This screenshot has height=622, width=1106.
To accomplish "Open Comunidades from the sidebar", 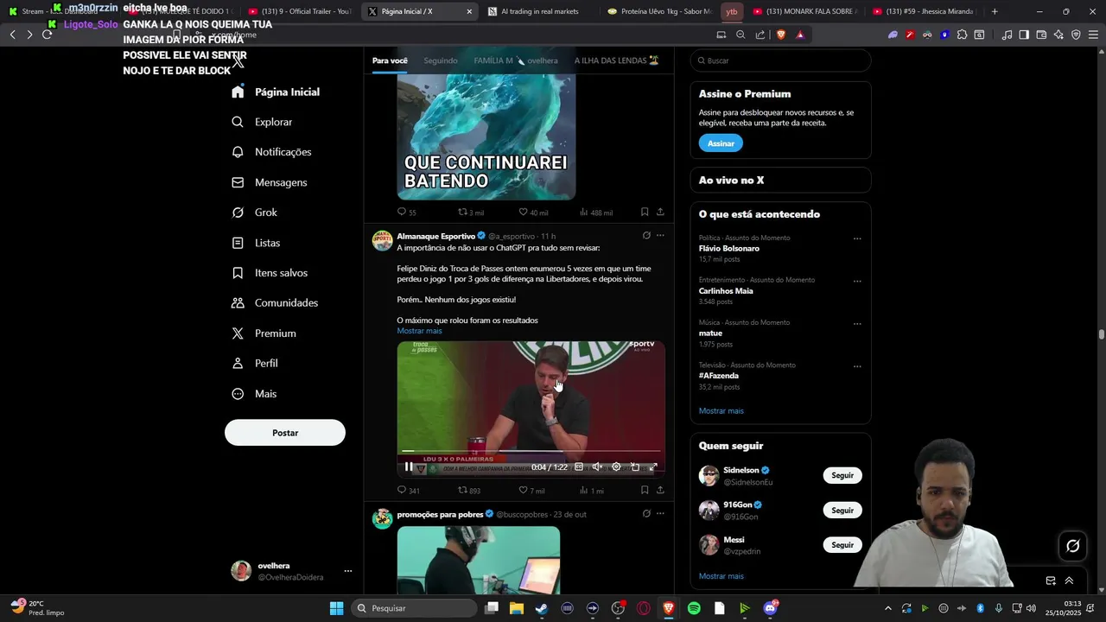I will [275, 303].
